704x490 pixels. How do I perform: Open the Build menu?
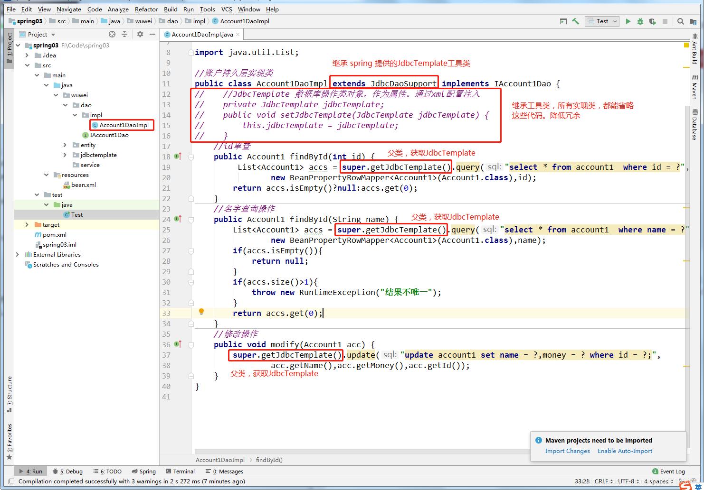tap(171, 9)
